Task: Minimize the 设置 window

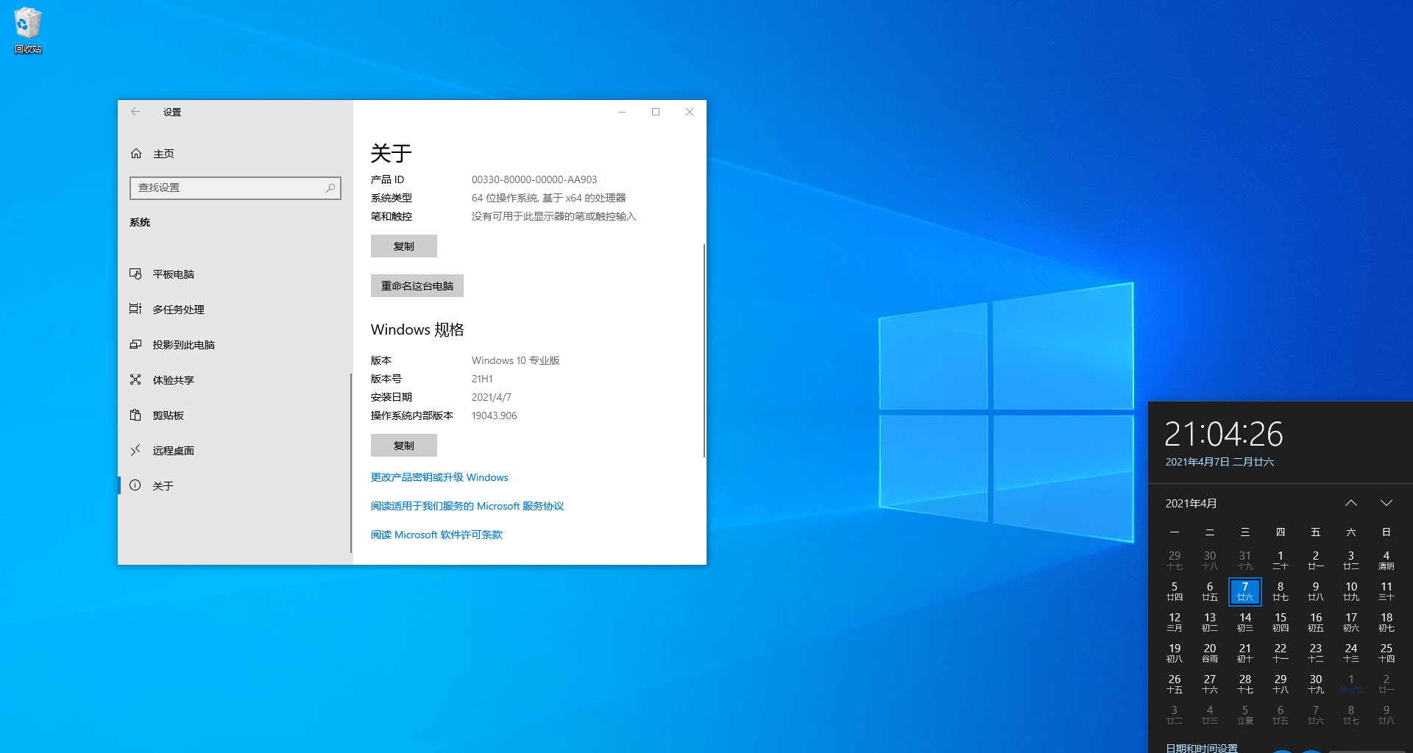Action: coord(622,112)
